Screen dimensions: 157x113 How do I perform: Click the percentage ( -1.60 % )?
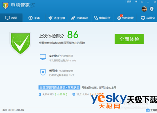click(x=61, y=94)
